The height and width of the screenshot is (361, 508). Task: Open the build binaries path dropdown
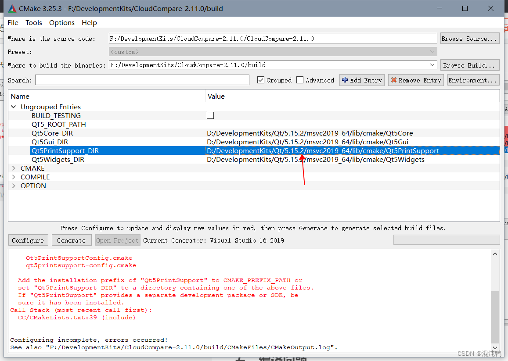[x=432, y=65]
